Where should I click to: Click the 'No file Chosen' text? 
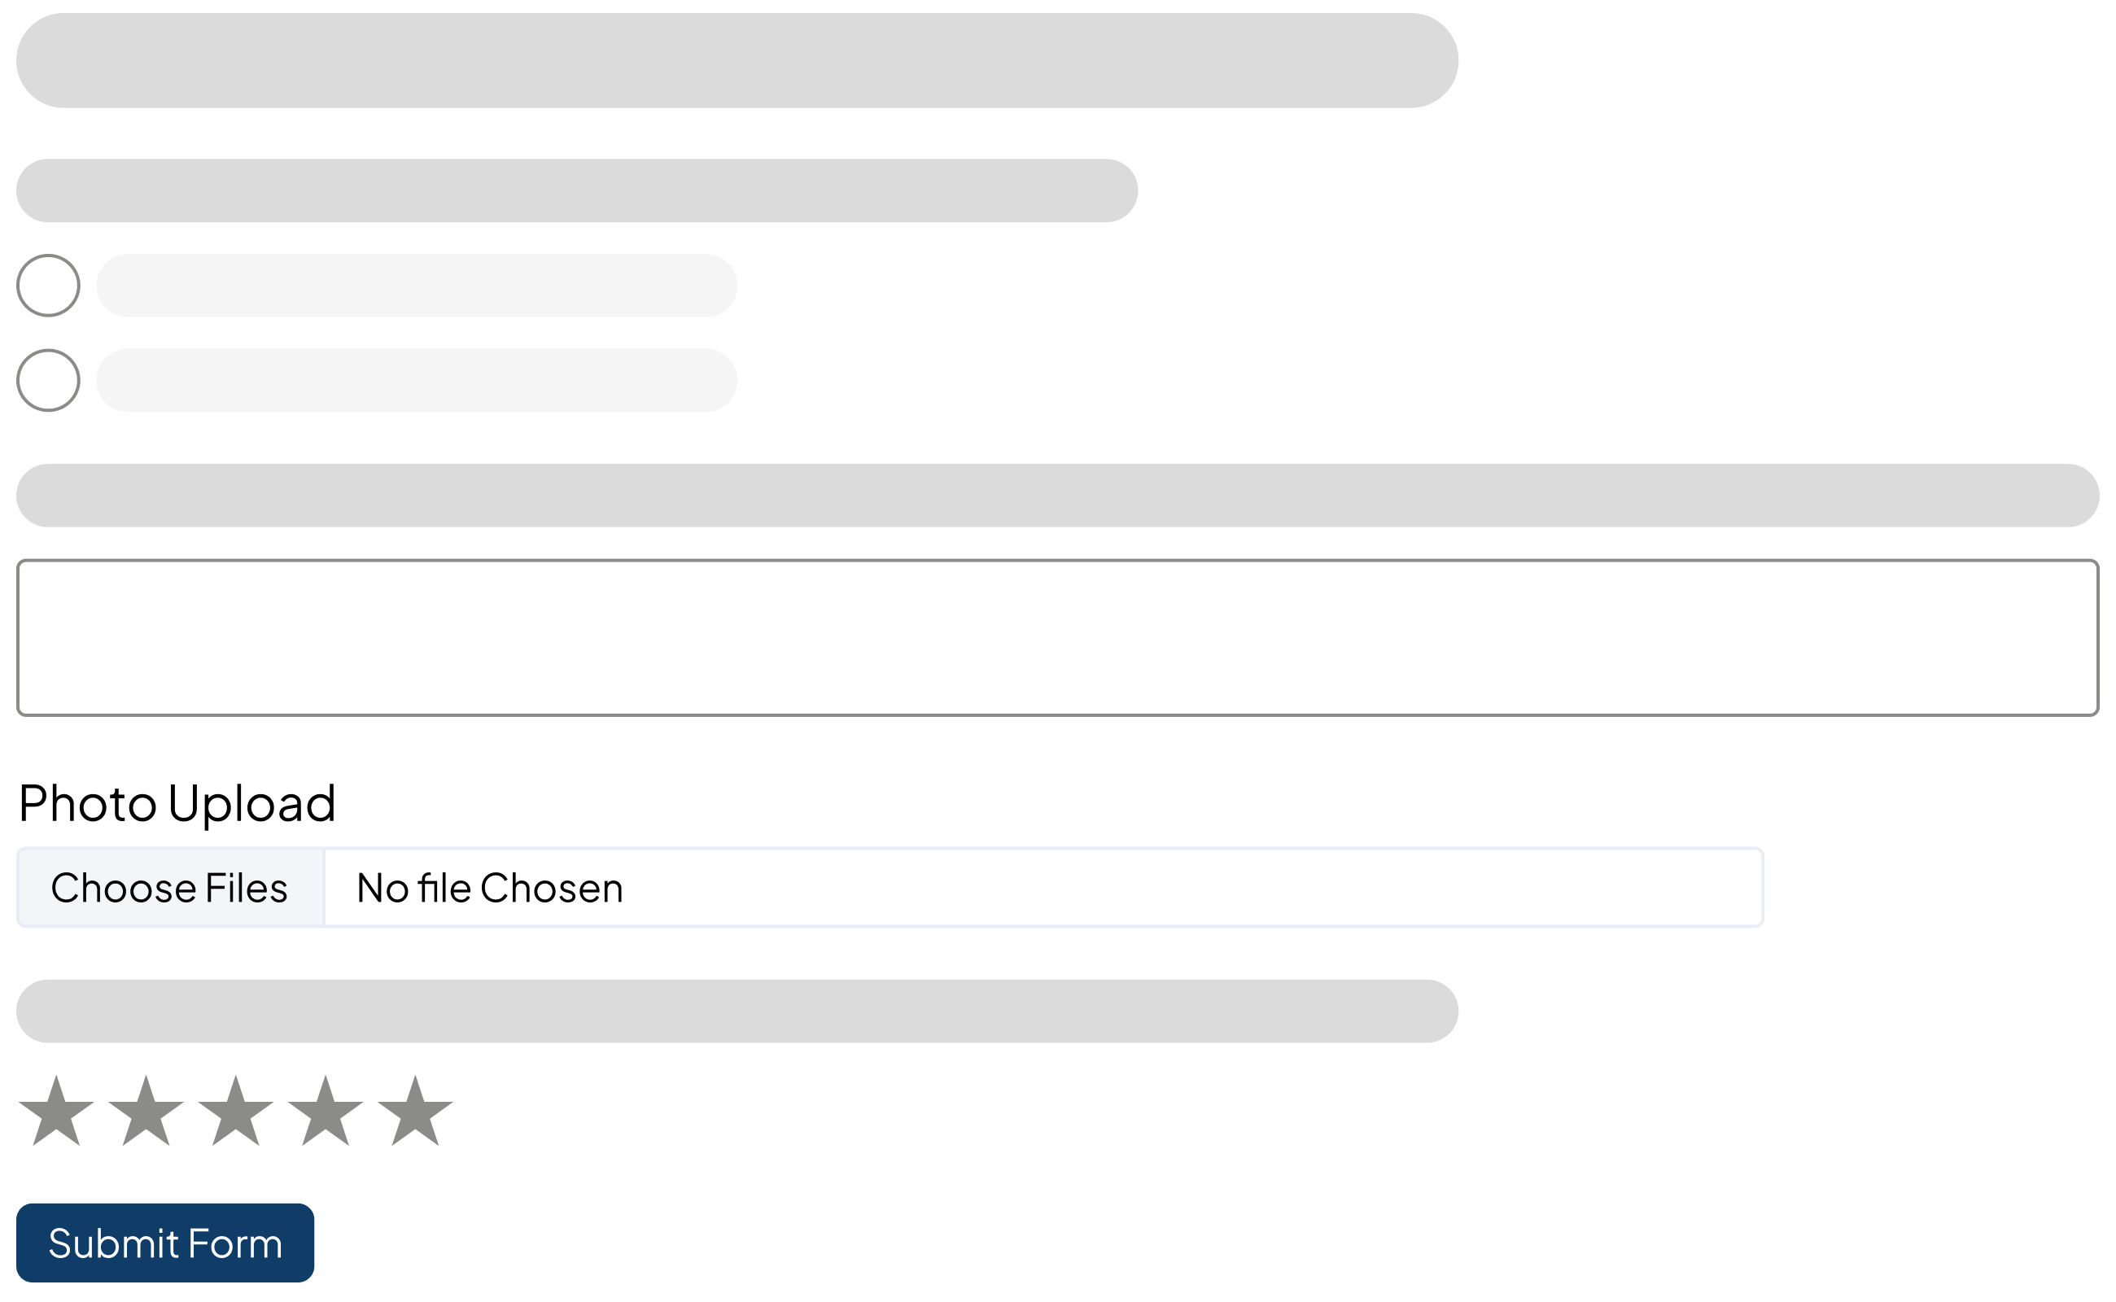[x=489, y=888]
